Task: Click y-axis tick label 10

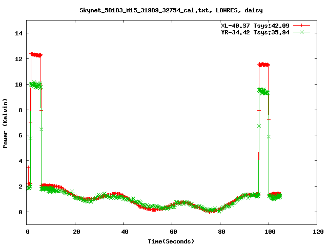Action: pyautogui.click(x=18, y=85)
